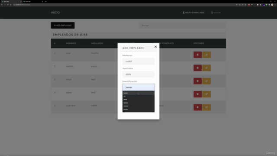Click the zoom magnifier icon in address bar
The height and width of the screenshot is (156, 277).
pyautogui.click(x=240, y=5)
